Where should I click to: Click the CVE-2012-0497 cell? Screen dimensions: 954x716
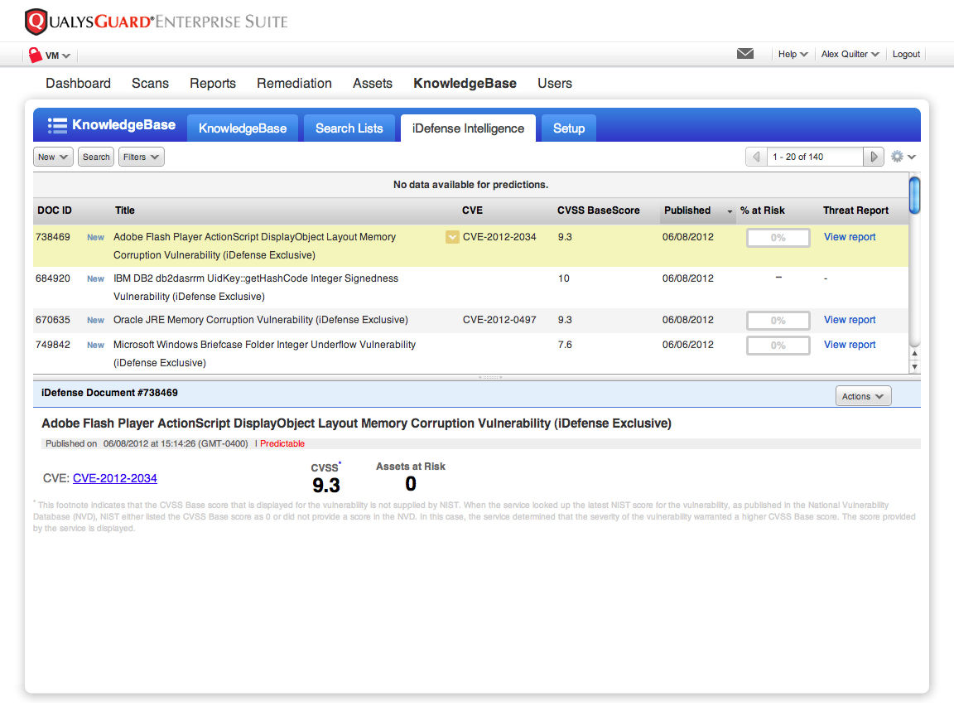coord(499,320)
